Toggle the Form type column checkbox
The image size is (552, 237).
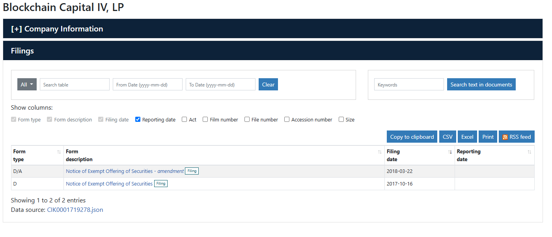coord(14,119)
